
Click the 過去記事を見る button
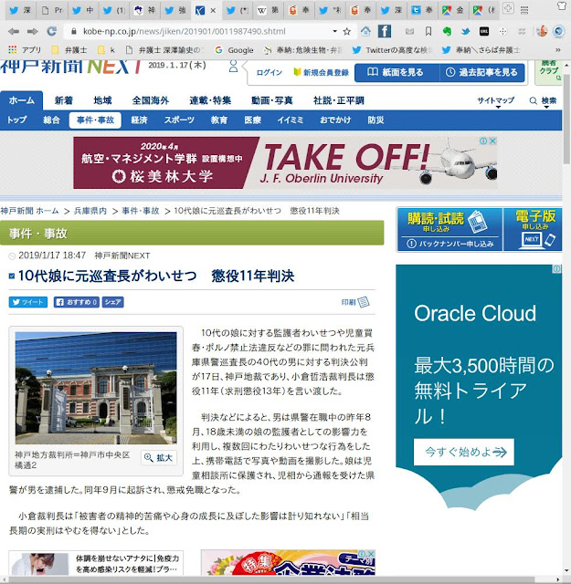pos(482,72)
